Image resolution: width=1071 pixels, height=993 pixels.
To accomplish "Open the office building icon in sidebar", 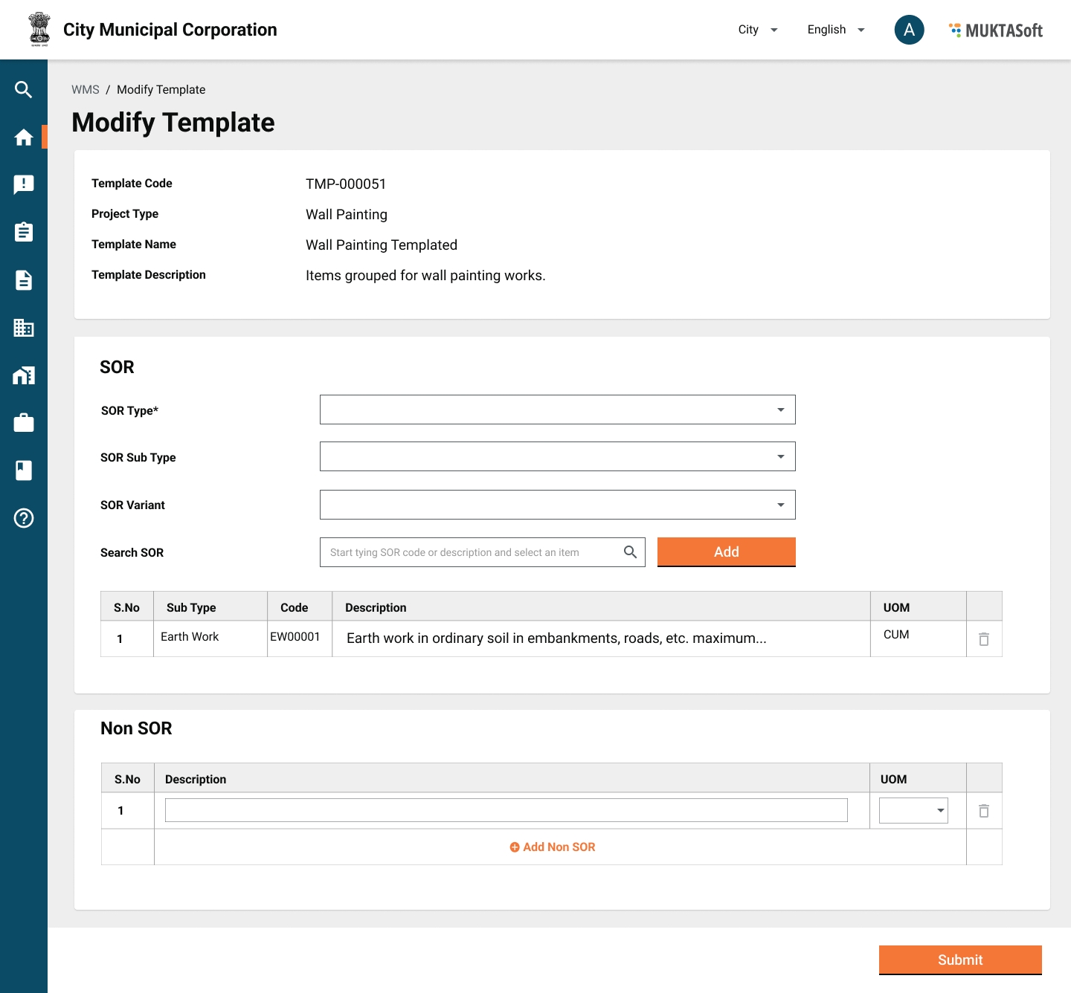I will (24, 328).
